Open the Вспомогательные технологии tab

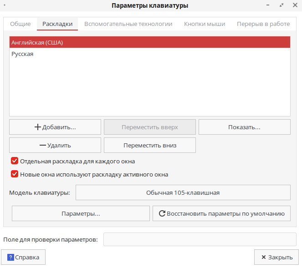pyautogui.click(x=128, y=24)
